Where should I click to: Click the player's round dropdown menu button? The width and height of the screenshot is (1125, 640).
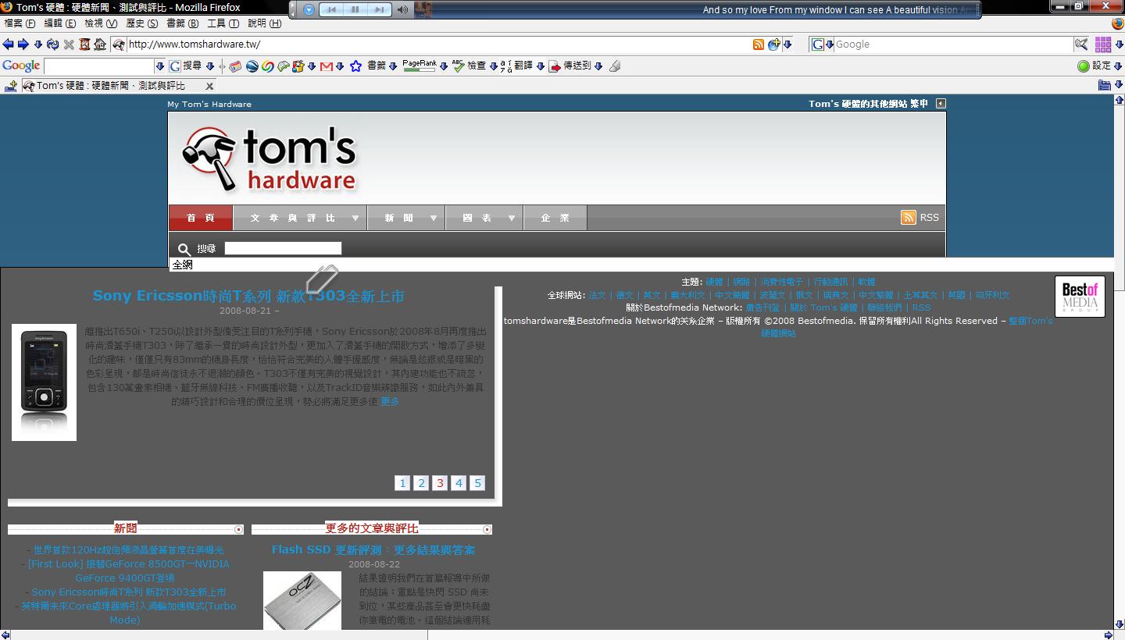[x=309, y=9]
